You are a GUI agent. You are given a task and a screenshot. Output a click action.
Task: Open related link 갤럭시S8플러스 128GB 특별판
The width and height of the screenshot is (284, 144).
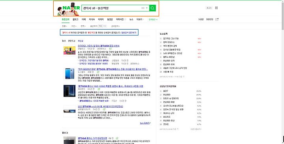point(94,101)
